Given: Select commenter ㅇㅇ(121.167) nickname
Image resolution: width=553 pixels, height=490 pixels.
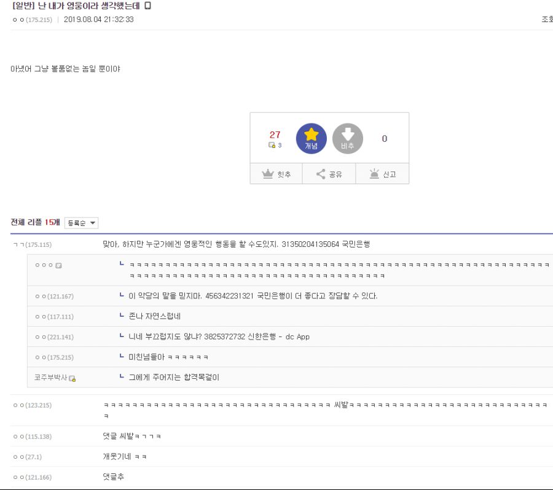Looking at the screenshot, I should (x=54, y=297).
